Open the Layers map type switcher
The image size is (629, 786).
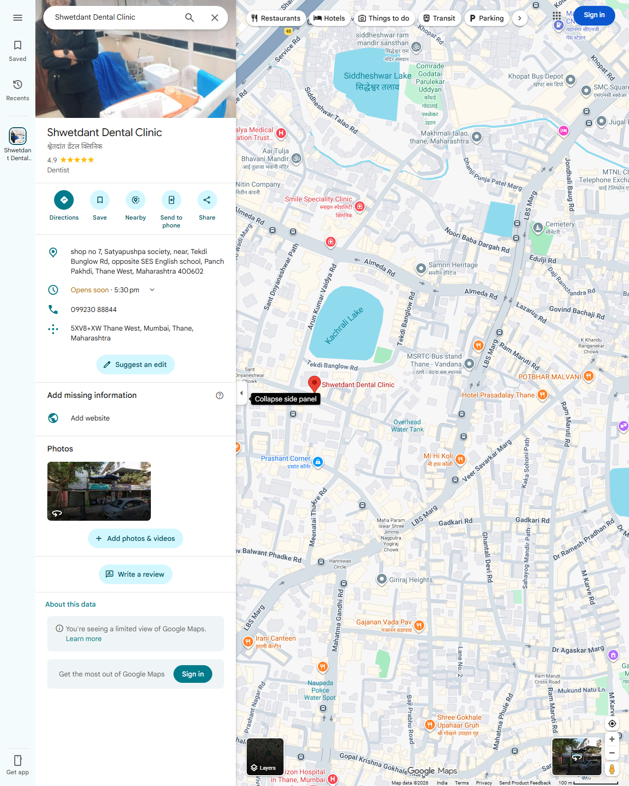pos(265,757)
